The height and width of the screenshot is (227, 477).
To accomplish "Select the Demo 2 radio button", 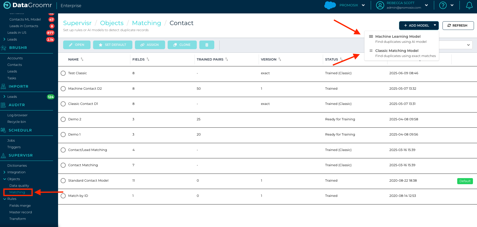I will tap(63, 119).
